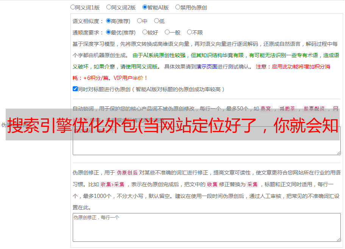Click into the 自动锁词 textarea
Image resolution: width=345 pixels, height=249 pixels.
click(207, 141)
